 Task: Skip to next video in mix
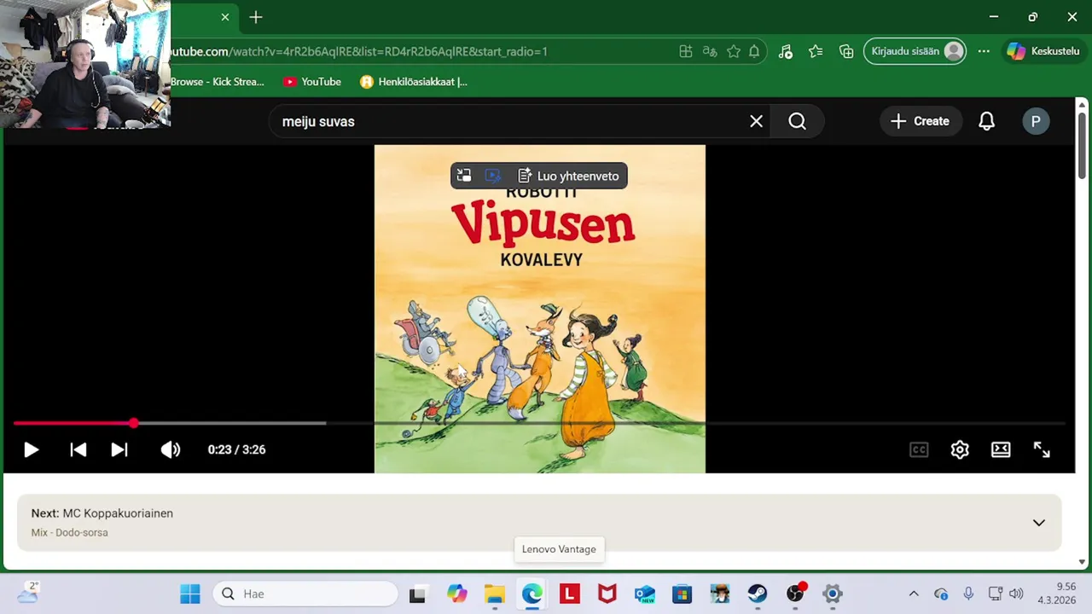119,449
